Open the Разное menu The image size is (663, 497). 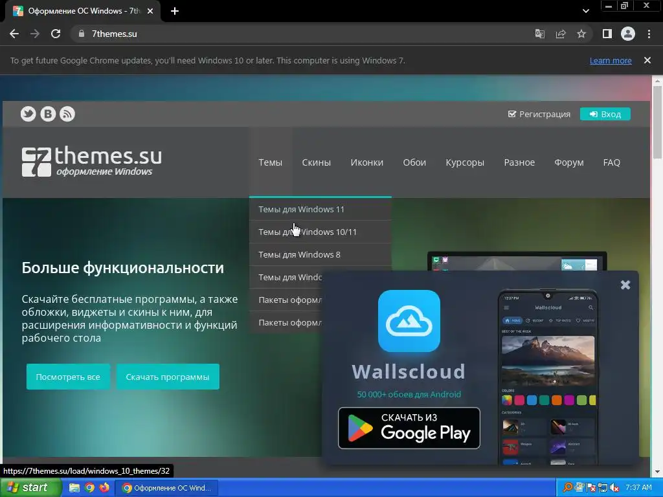point(519,162)
